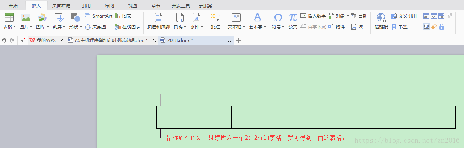464x148 pixels.
Task: Open the 页面布局 ribbon tab
Action: click(x=61, y=6)
